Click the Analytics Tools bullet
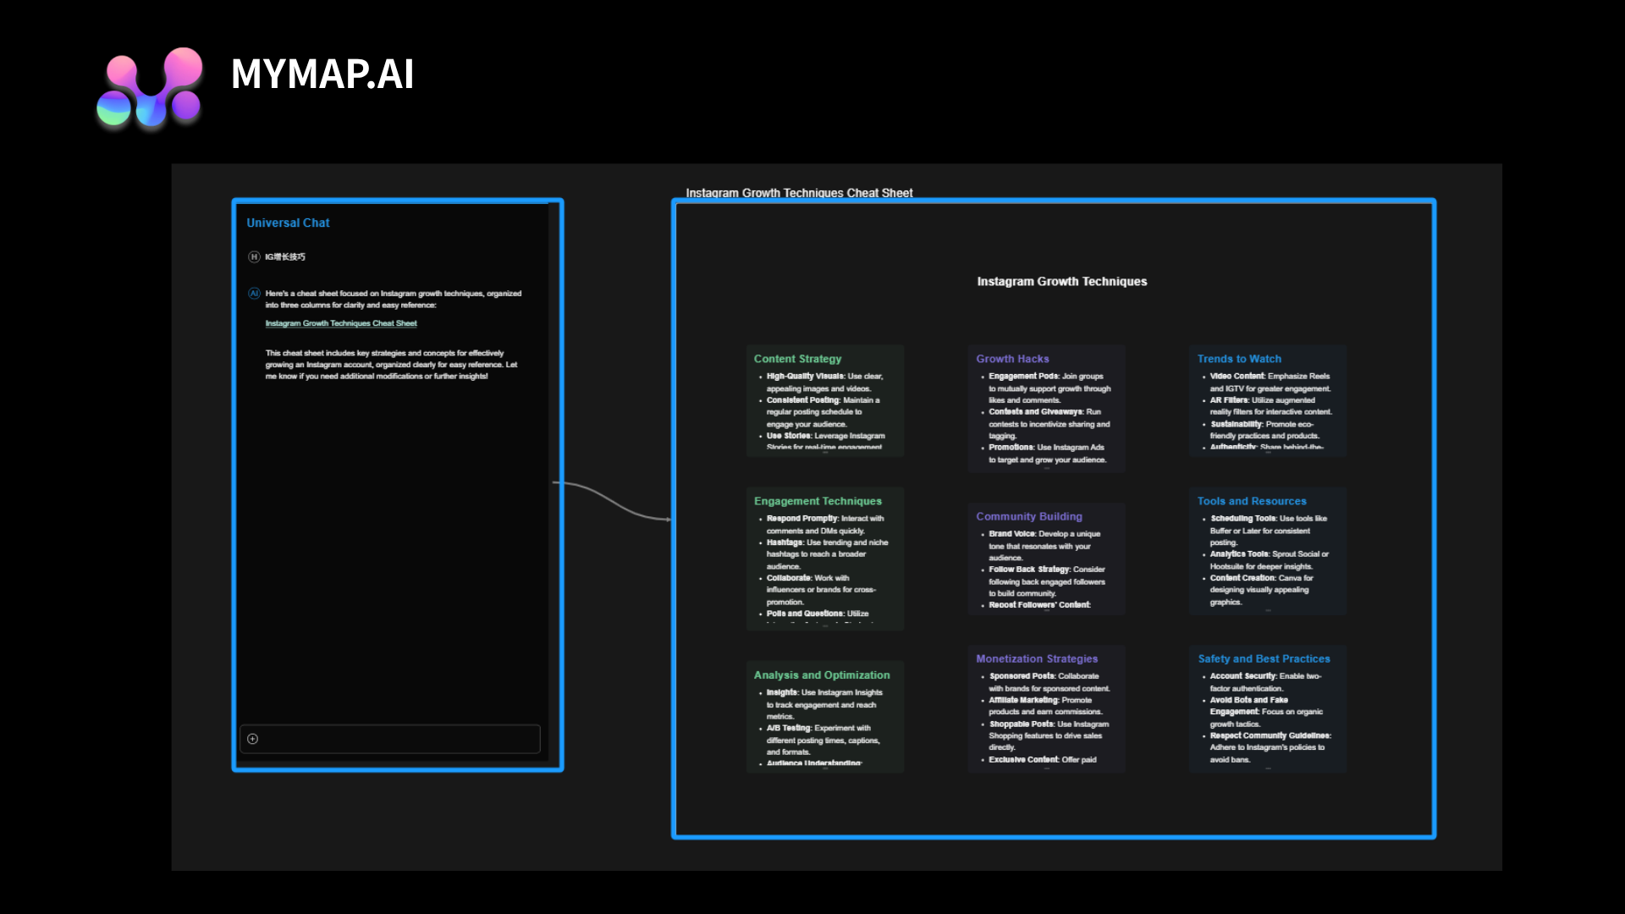 click(x=1270, y=560)
